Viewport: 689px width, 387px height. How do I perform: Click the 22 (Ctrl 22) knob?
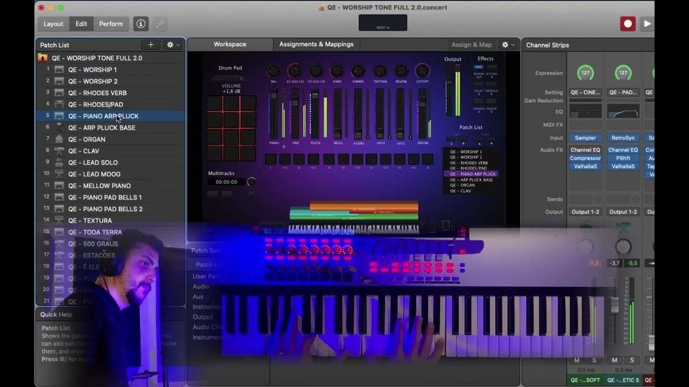(x=294, y=71)
